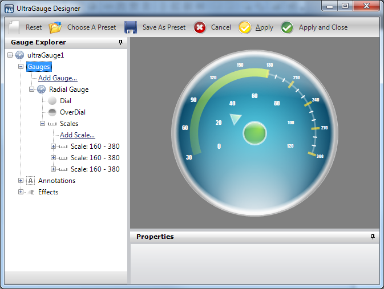384x289 pixels.
Task: Collapse the Radial Gauge node
Action: (32, 89)
